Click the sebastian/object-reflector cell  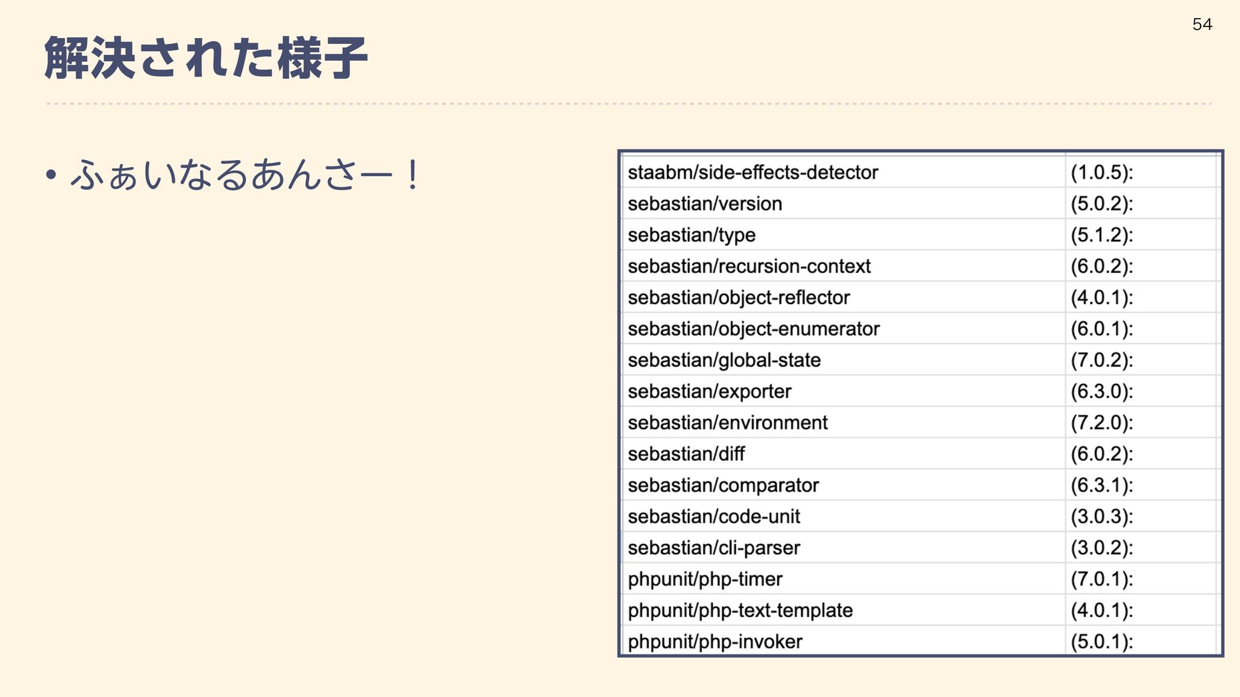739,298
